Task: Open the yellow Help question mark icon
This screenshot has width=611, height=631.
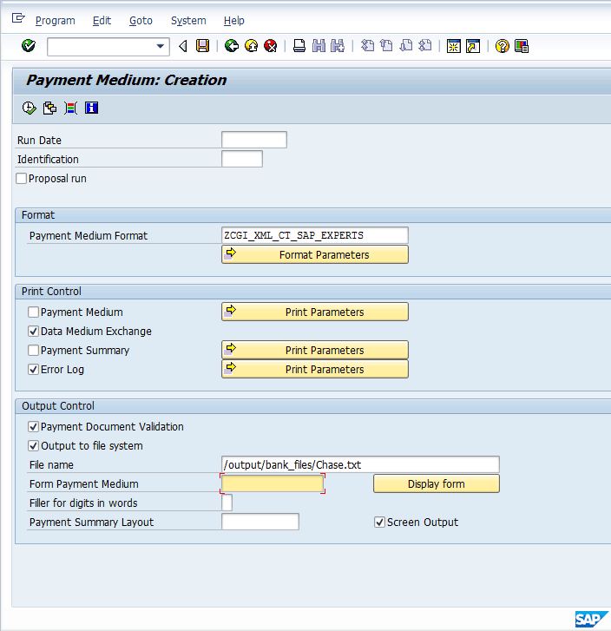Action: click(502, 46)
